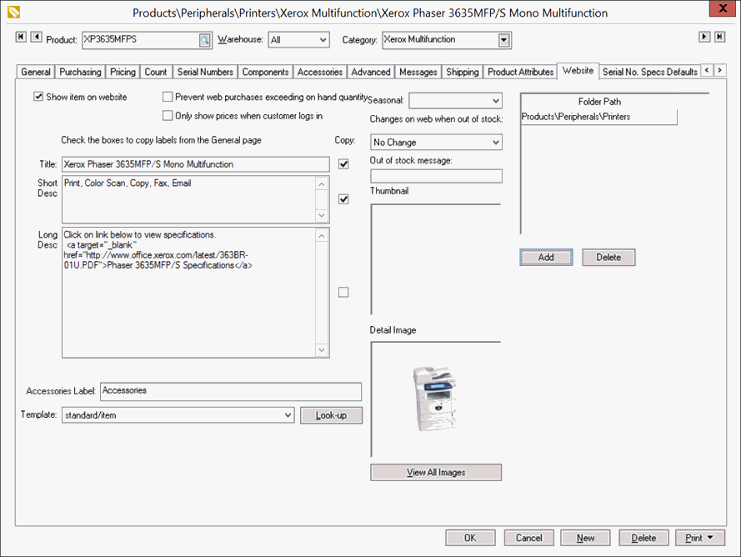Enable Prevent web purchases exceeding on hand
Screen dimensions: 741x557
coord(168,98)
